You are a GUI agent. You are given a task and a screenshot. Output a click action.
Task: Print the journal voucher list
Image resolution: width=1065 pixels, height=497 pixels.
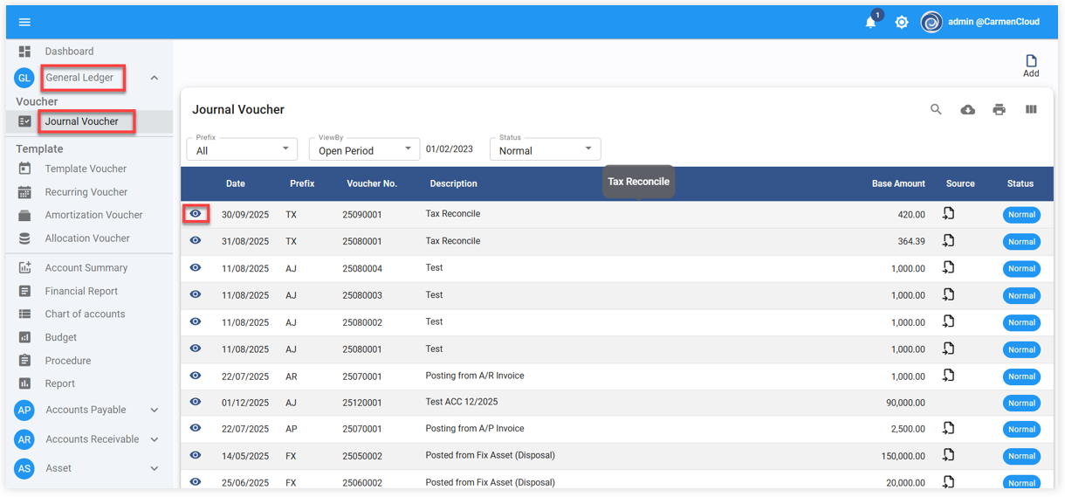pyautogui.click(x=999, y=110)
